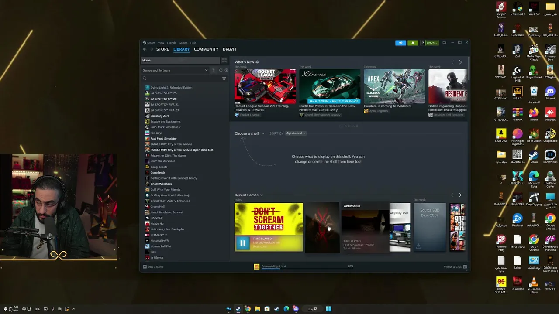
Task: Open WinRAR desktop shortcut
Action: click(518, 114)
